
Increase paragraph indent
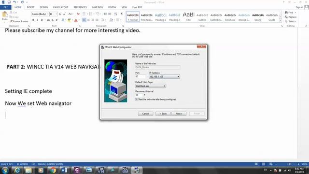110,14
